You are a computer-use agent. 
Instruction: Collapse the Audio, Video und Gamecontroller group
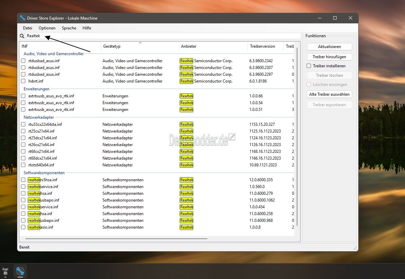point(54,54)
